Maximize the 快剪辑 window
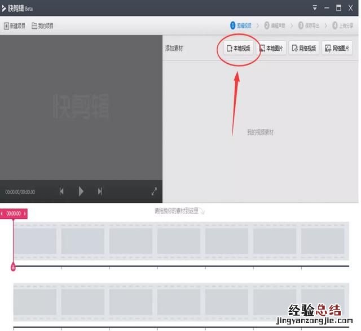Image resolution: width=361 pixels, height=331 pixels. pyautogui.click(x=338, y=8)
